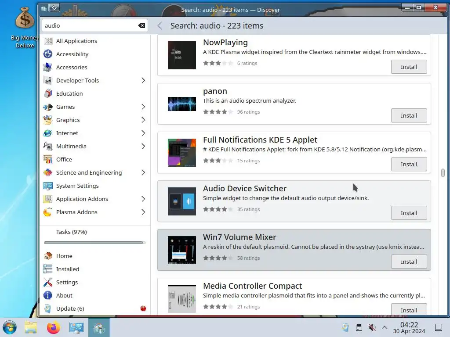Pick the Games category icon
This screenshot has height=337, width=450.
tap(48, 107)
